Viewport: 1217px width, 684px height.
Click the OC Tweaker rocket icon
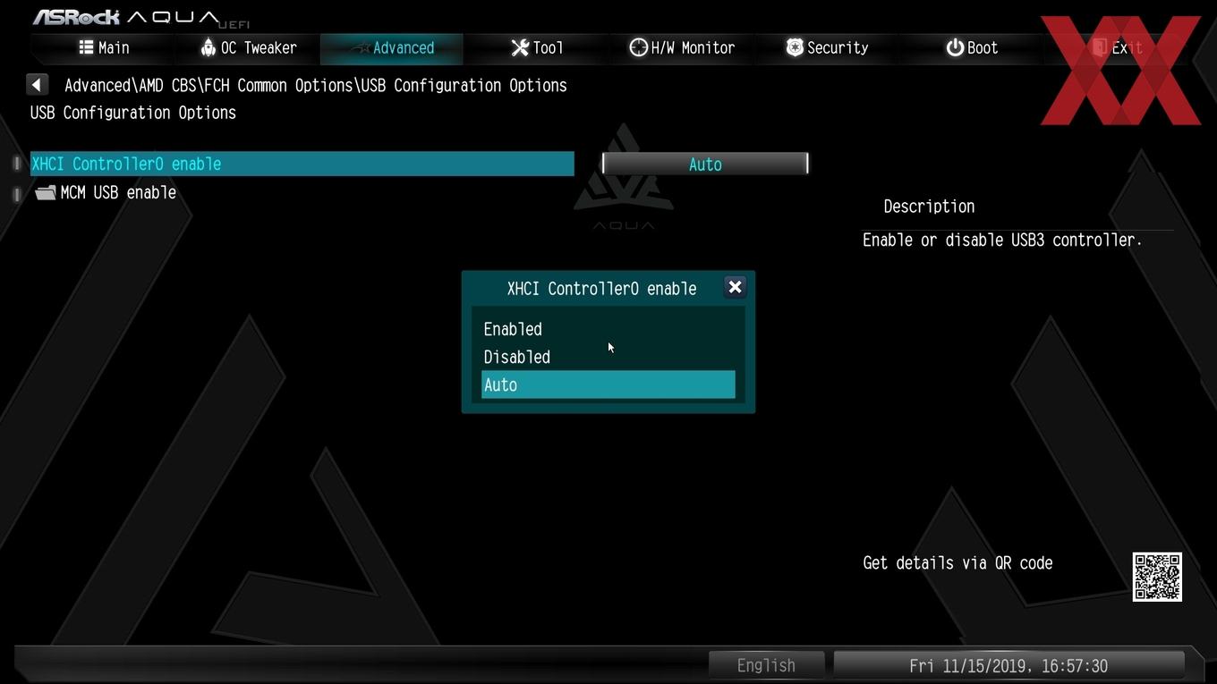[209, 47]
